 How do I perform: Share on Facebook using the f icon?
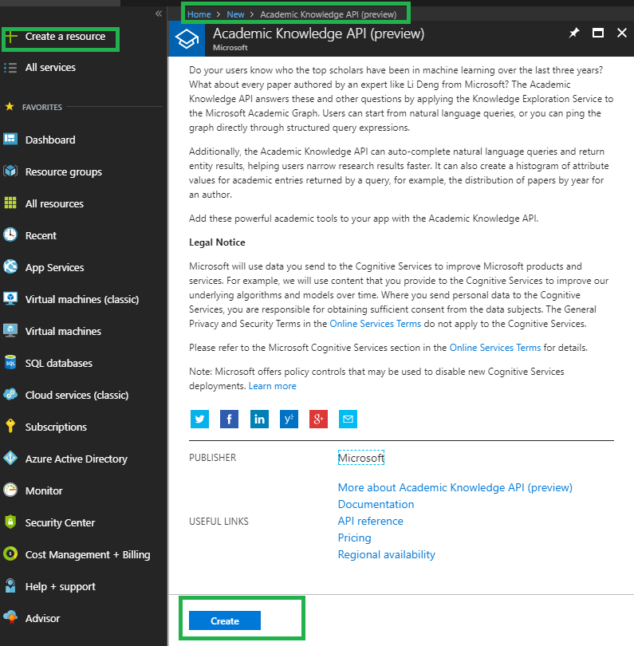coord(229,419)
